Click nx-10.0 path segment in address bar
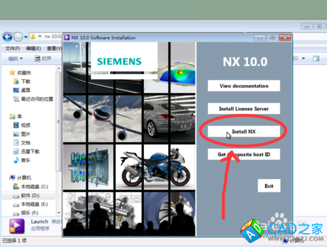This screenshot has height=247, width=327. pos(53,37)
